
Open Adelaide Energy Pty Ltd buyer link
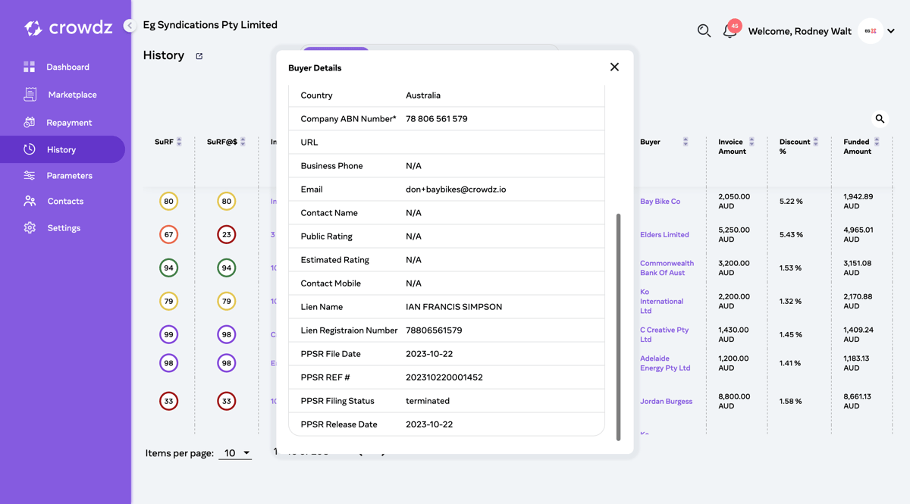click(x=665, y=363)
